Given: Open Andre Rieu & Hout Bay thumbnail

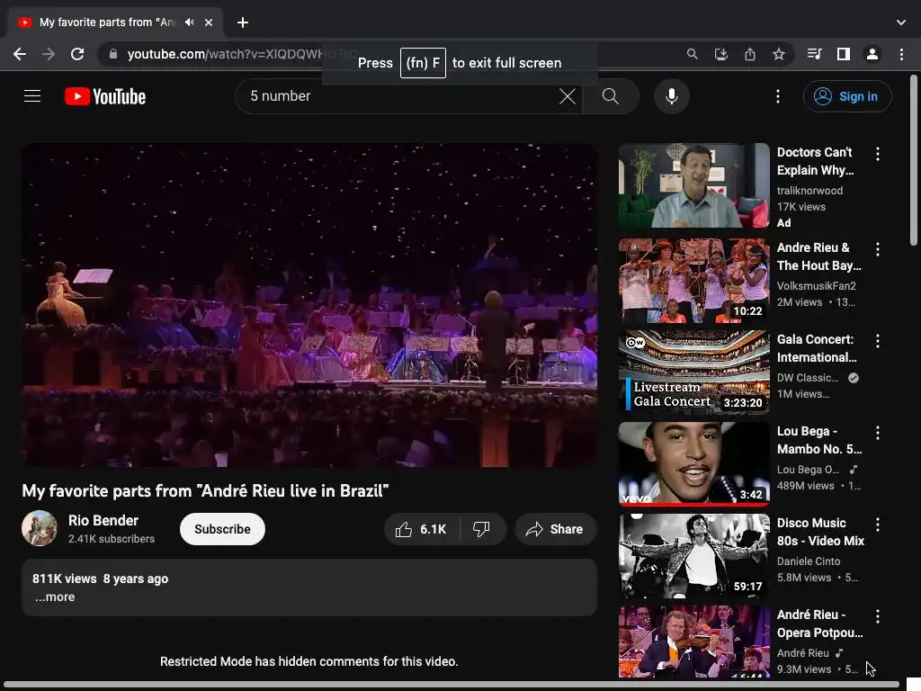Looking at the screenshot, I should pos(693,281).
